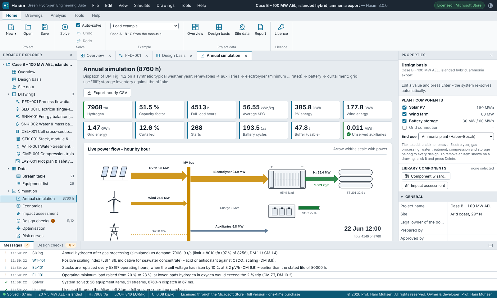
Task: Toggle the Auto-solve checkbox
Action: click(78, 25)
